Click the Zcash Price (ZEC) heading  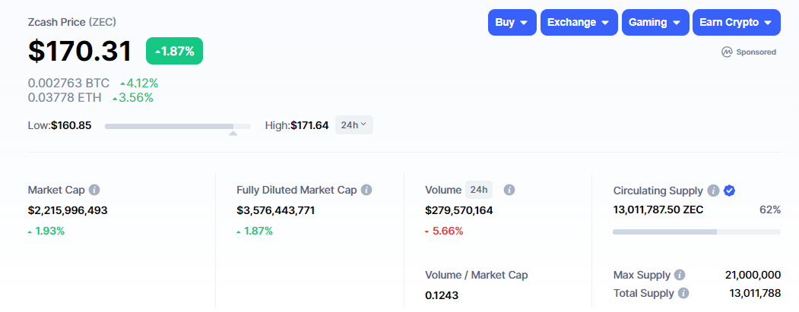72,23
